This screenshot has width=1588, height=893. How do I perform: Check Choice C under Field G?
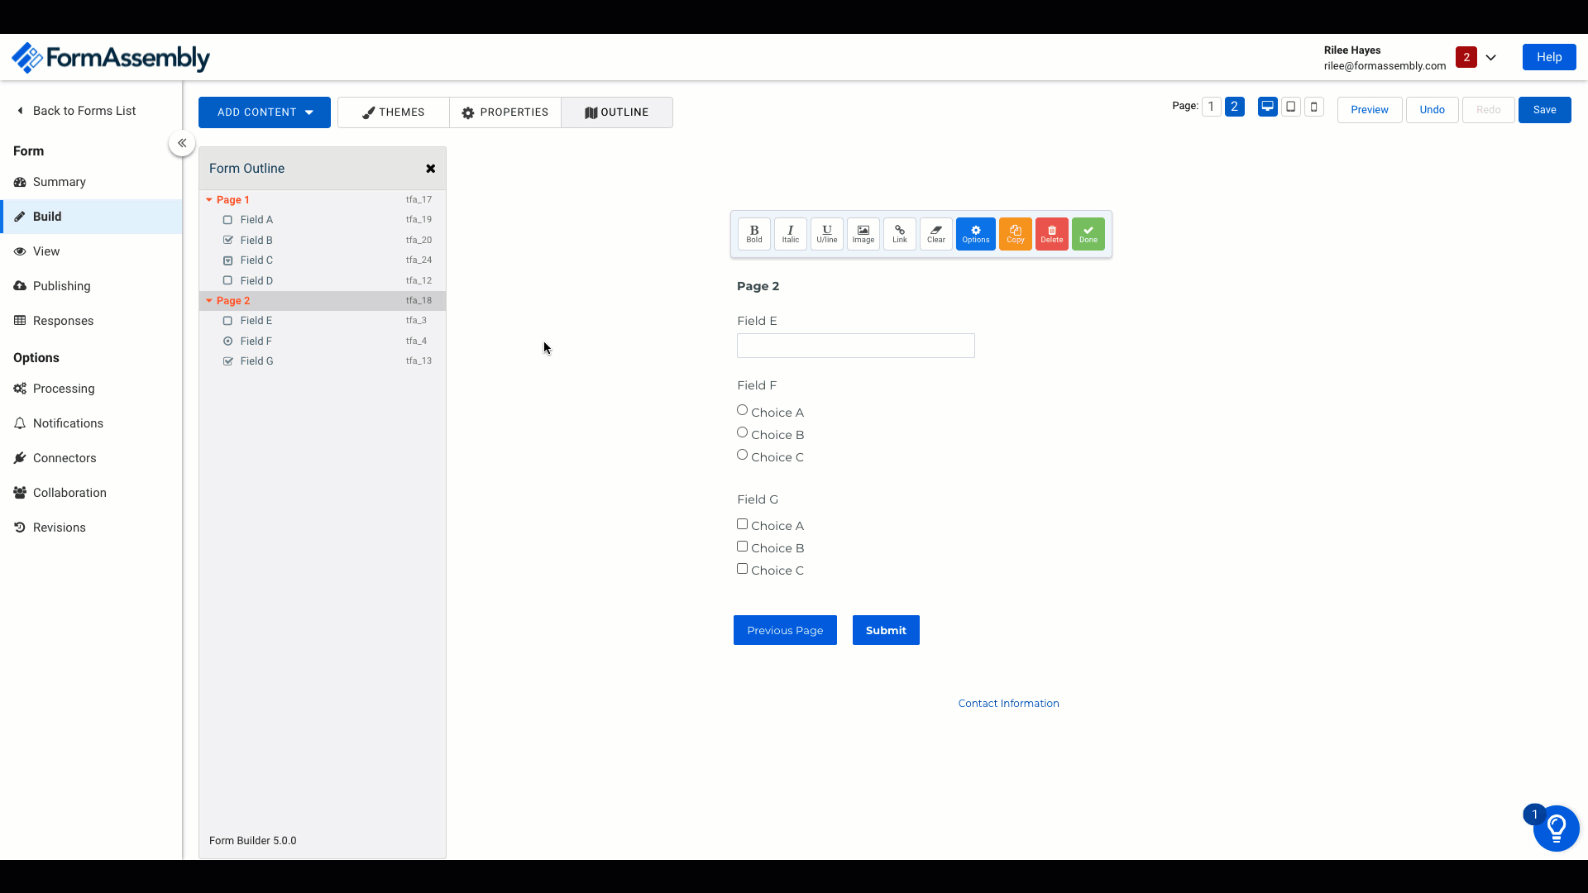coord(742,569)
